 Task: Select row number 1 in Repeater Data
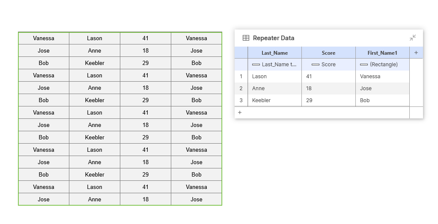click(x=241, y=77)
